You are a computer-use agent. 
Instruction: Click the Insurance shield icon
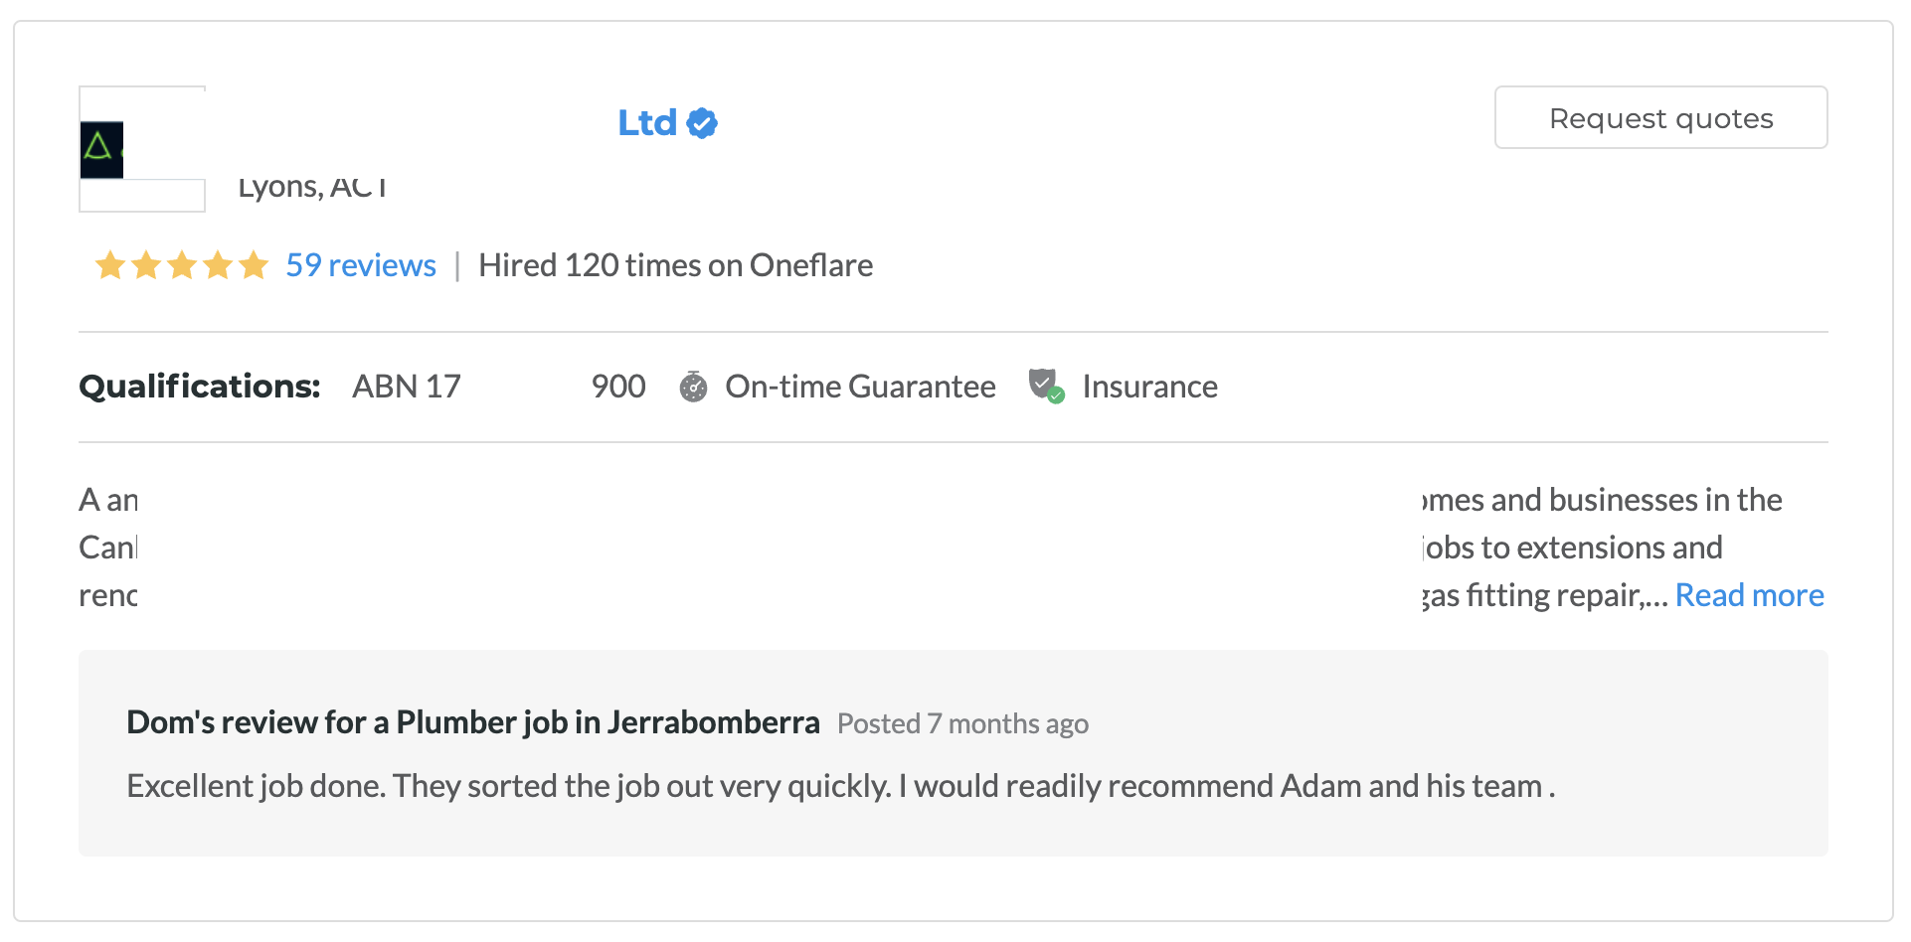[1045, 385]
